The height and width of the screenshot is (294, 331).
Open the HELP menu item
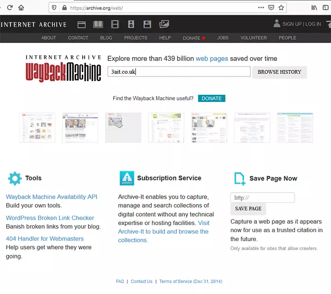point(165,38)
